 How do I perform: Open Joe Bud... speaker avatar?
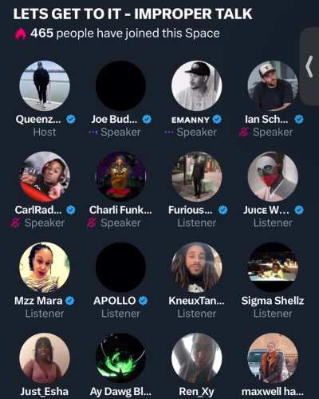coord(120,85)
